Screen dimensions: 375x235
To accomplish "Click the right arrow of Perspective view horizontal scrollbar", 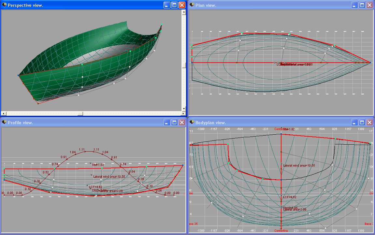I will (x=184, y=113).
